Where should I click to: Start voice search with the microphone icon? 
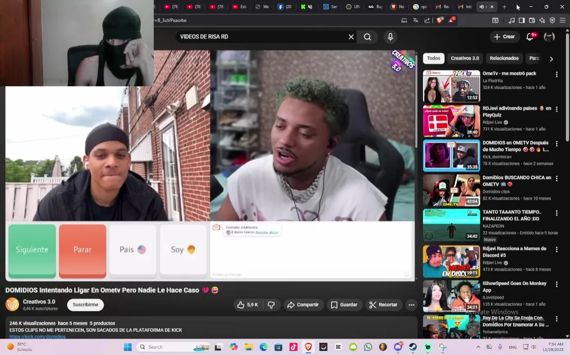[390, 37]
